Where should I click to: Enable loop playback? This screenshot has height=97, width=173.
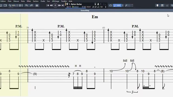111,5
